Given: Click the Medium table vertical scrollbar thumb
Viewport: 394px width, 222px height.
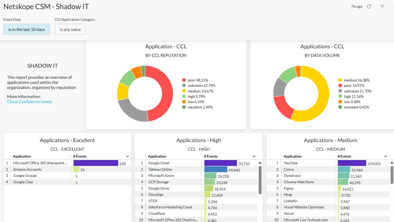Looking at the screenshot, I should [392, 175].
